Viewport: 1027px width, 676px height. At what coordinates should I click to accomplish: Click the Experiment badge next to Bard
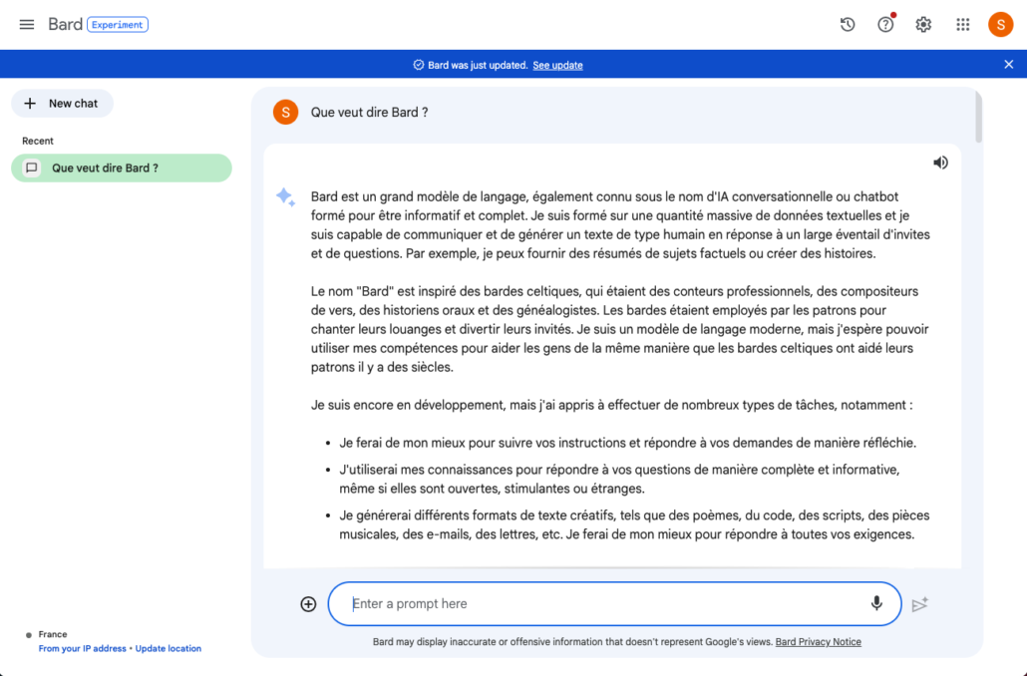pyautogui.click(x=118, y=25)
